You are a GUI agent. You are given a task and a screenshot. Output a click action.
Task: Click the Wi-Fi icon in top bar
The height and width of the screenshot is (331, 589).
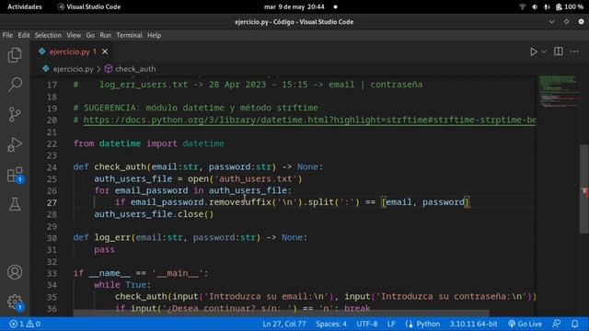tap(522, 6)
